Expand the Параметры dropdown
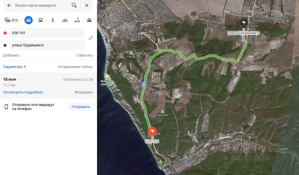Viewport: 299px width, 175px height. [15, 67]
